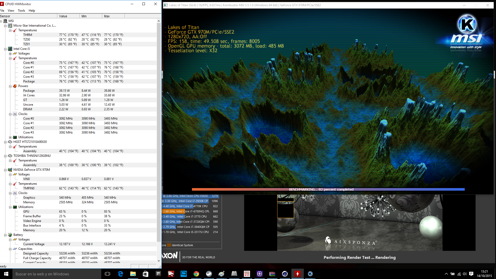This screenshot has width=496, height=279.
Task: Click the benchmarking progress bar in Kombustor
Action: pyautogui.click(x=328, y=189)
